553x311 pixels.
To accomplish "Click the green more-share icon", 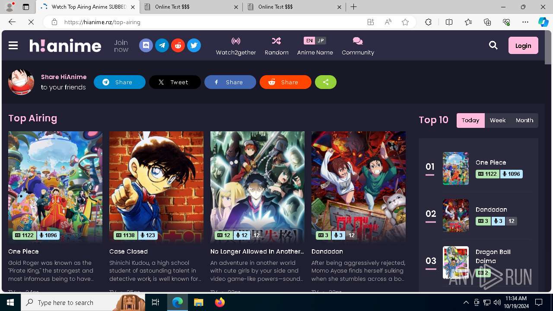I will 326,82.
